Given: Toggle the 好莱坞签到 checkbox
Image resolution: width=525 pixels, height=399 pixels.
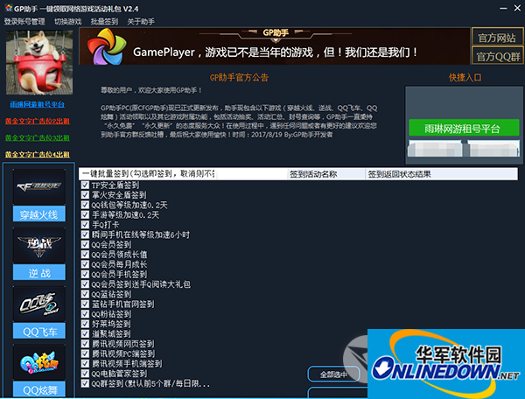Looking at the screenshot, I should [x=85, y=324].
